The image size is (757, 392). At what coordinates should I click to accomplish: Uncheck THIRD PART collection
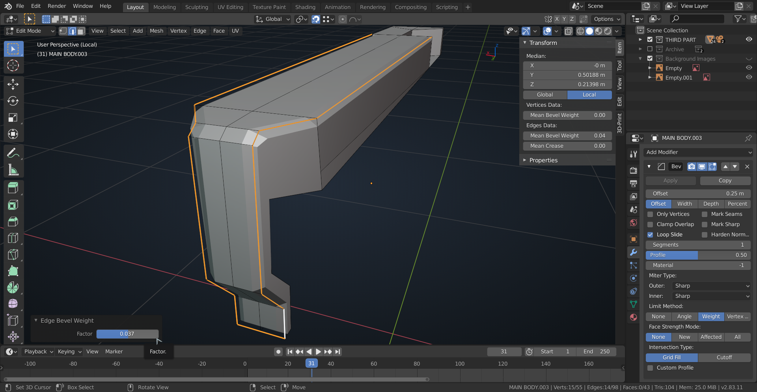650,40
